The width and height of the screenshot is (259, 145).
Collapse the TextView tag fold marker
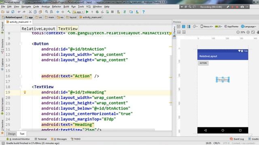pyautogui.click(x=21, y=87)
